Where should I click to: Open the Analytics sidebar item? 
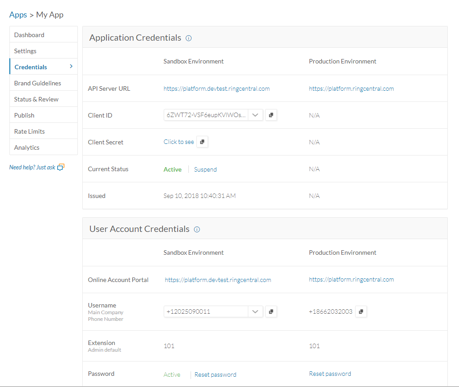tap(27, 147)
